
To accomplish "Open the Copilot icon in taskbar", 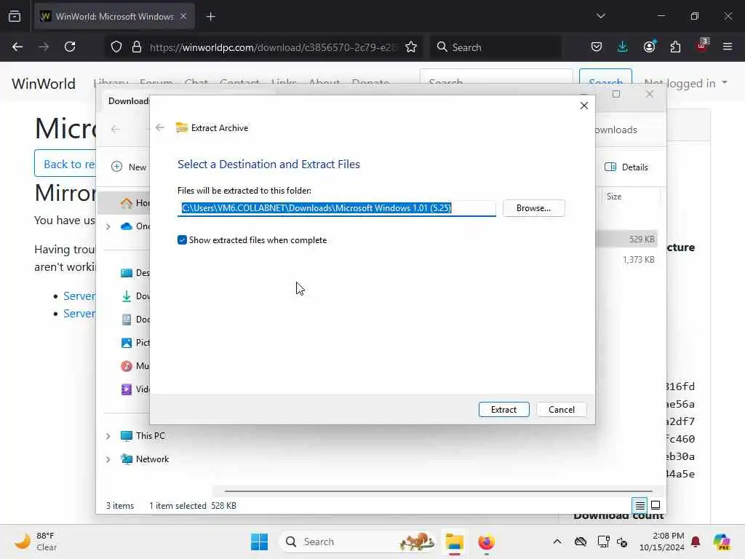I will point(722,542).
